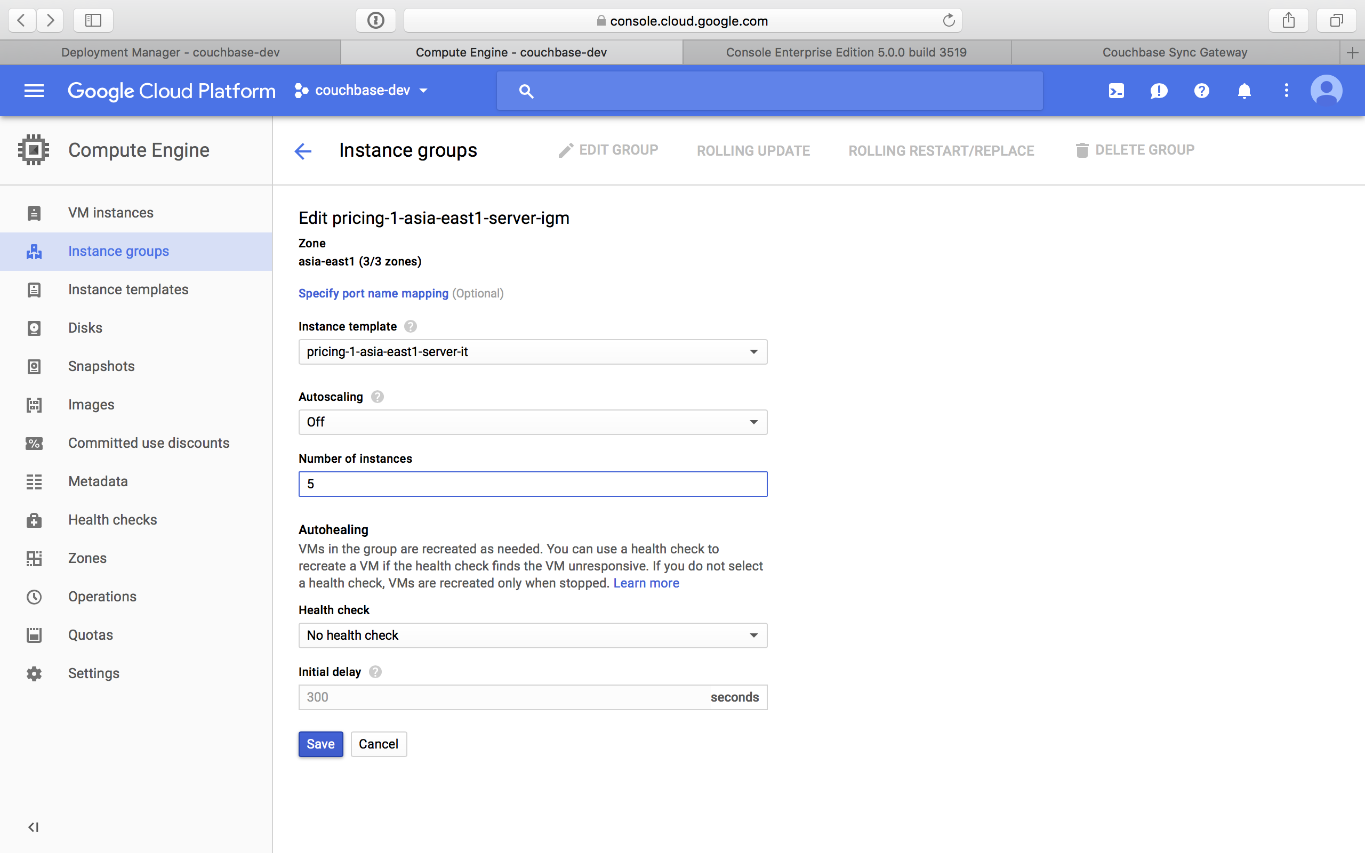Click the VM instances sidebar icon
This screenshot has height=853, width=1365.
(x=34, y=212)
